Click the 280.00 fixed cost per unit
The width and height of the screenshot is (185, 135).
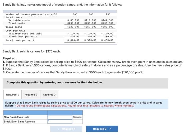(x=109, y=36)
